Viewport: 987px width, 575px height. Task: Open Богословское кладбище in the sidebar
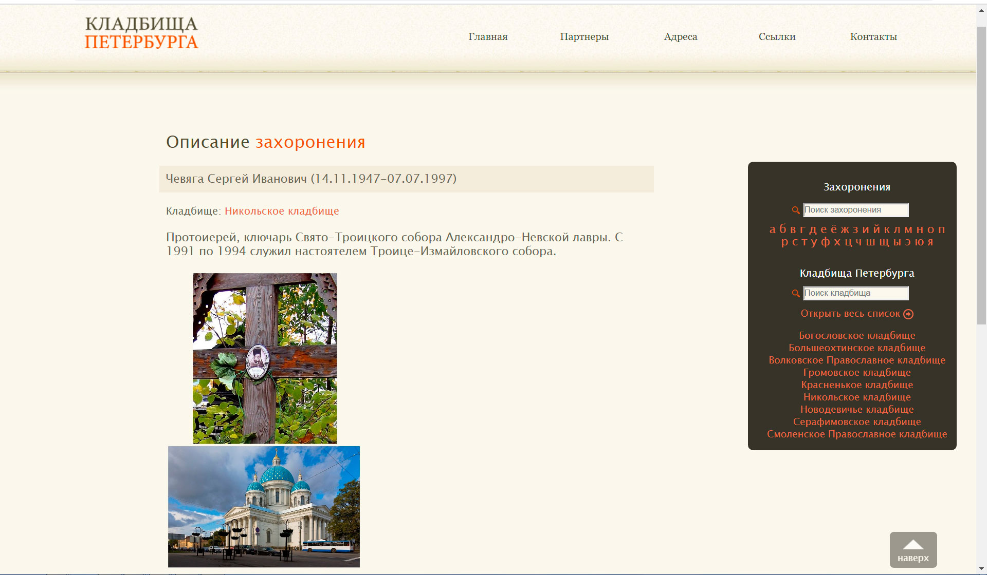(x=857, y=335)
